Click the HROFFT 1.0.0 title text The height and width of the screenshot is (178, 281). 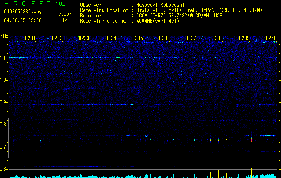pyautogui.click(x=35, y=4)
